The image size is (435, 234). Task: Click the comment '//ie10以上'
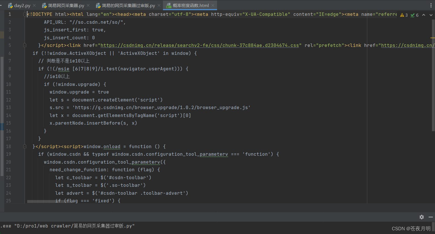(57, 76)
